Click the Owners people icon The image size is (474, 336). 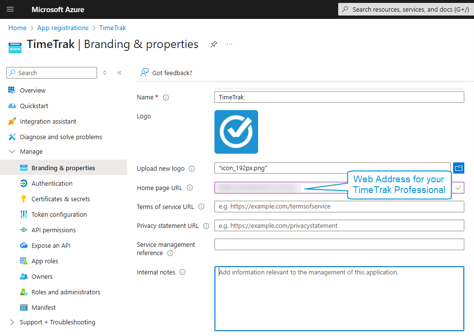[x=24, y=276]
